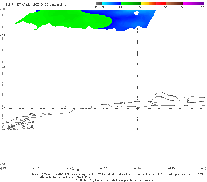Click the yellow-to-red segment of the color bar
Viewport: 207px width, 182px height.
click(153, 3)
